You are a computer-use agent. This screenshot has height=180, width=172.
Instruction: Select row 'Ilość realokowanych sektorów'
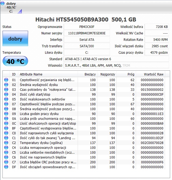tap(84, 99)
